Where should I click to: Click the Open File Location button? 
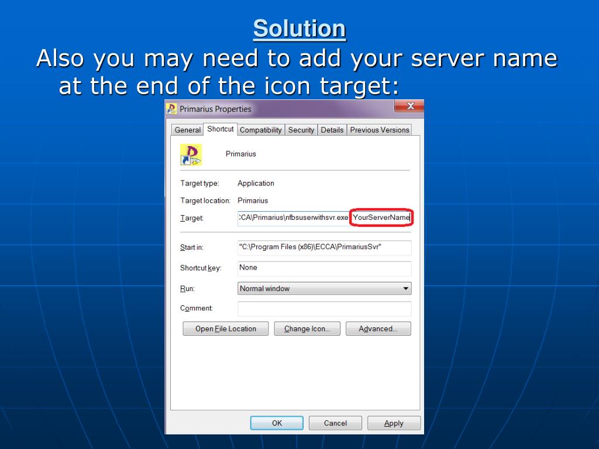point(226,329)
